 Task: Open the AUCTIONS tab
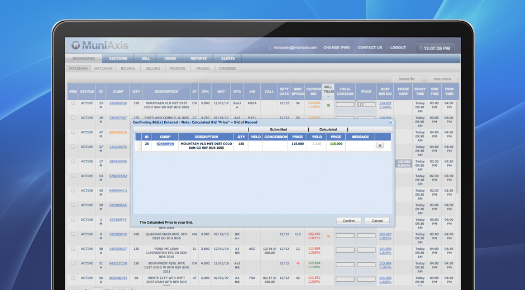(x=118, y=59)
